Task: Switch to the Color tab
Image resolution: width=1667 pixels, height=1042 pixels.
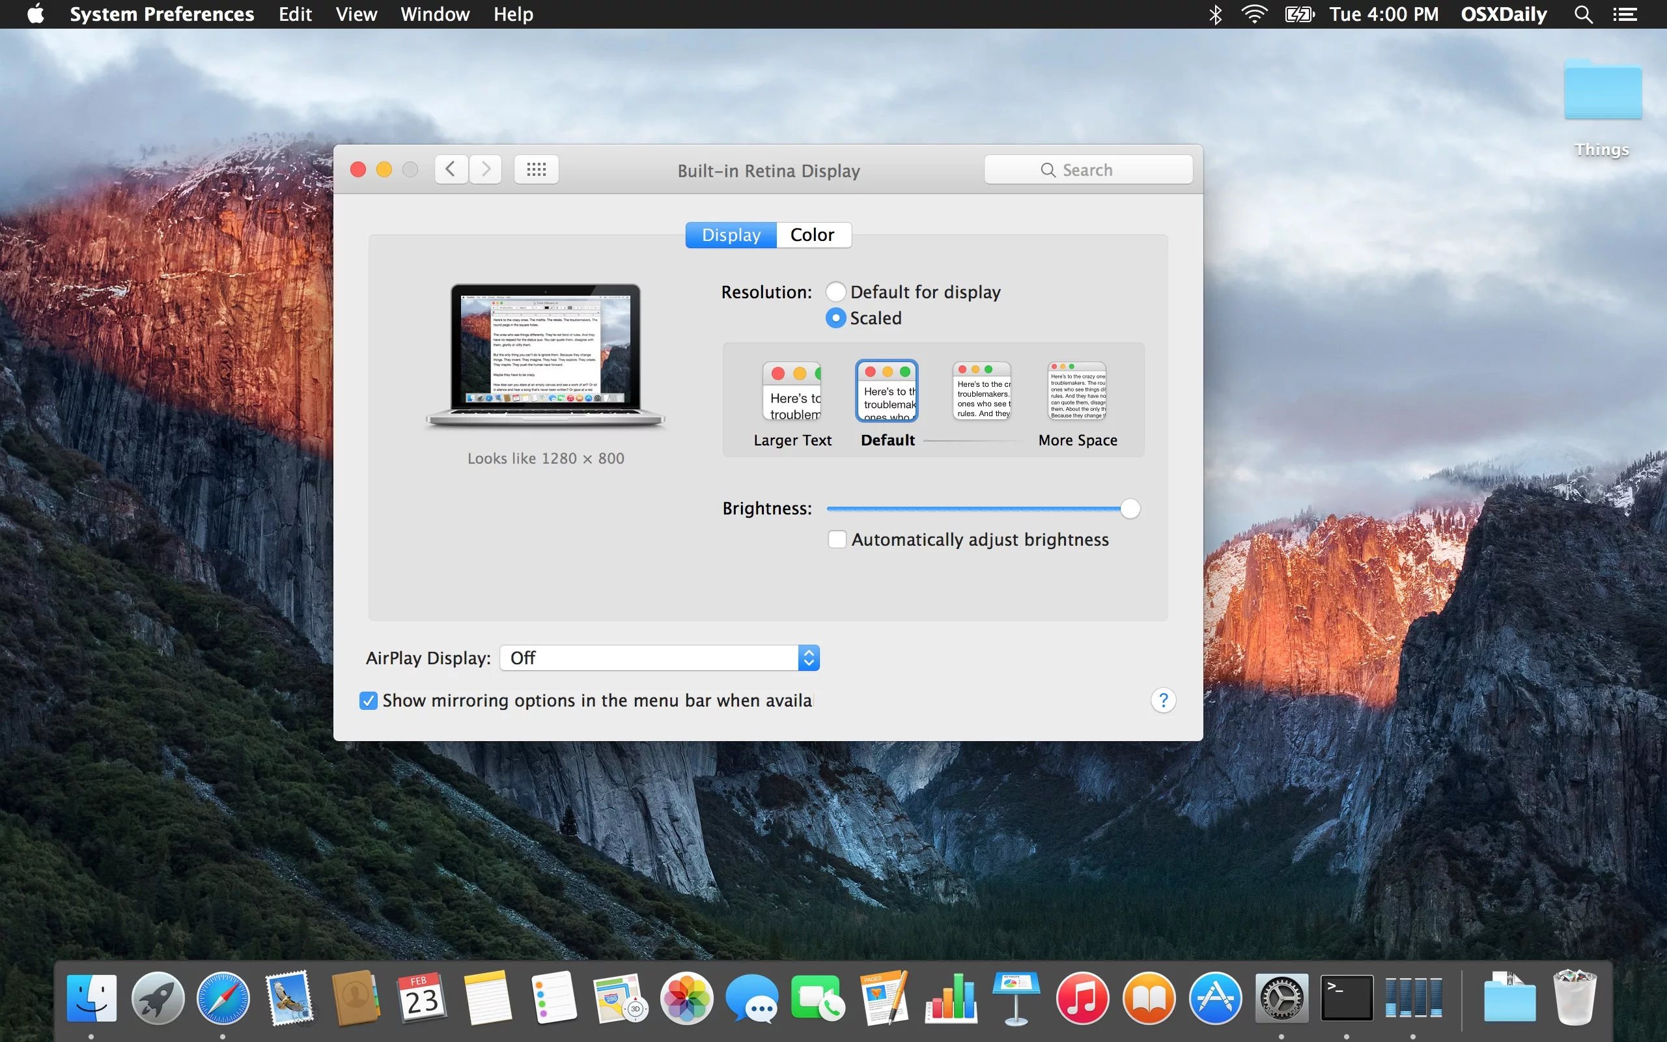Action: pyautogui.click(x=812, y=235)
